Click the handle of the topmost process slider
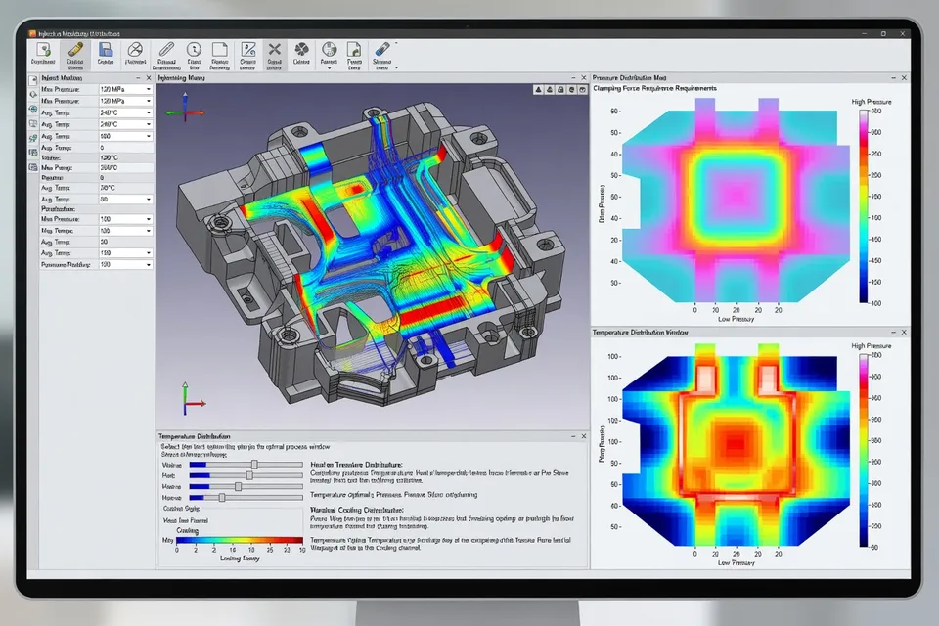This screenshot has width=939, height=626. pyautogui.click(x=254, y=465)
